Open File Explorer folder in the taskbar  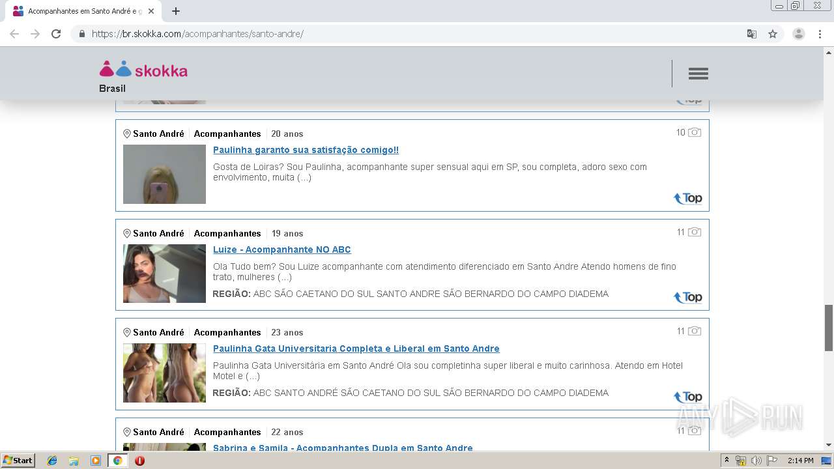(74, 461)
